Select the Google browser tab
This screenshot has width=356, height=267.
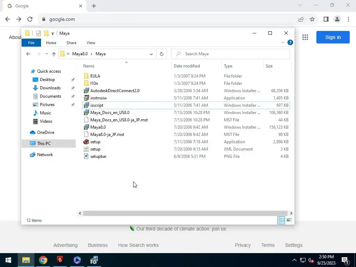click(44, 6)
